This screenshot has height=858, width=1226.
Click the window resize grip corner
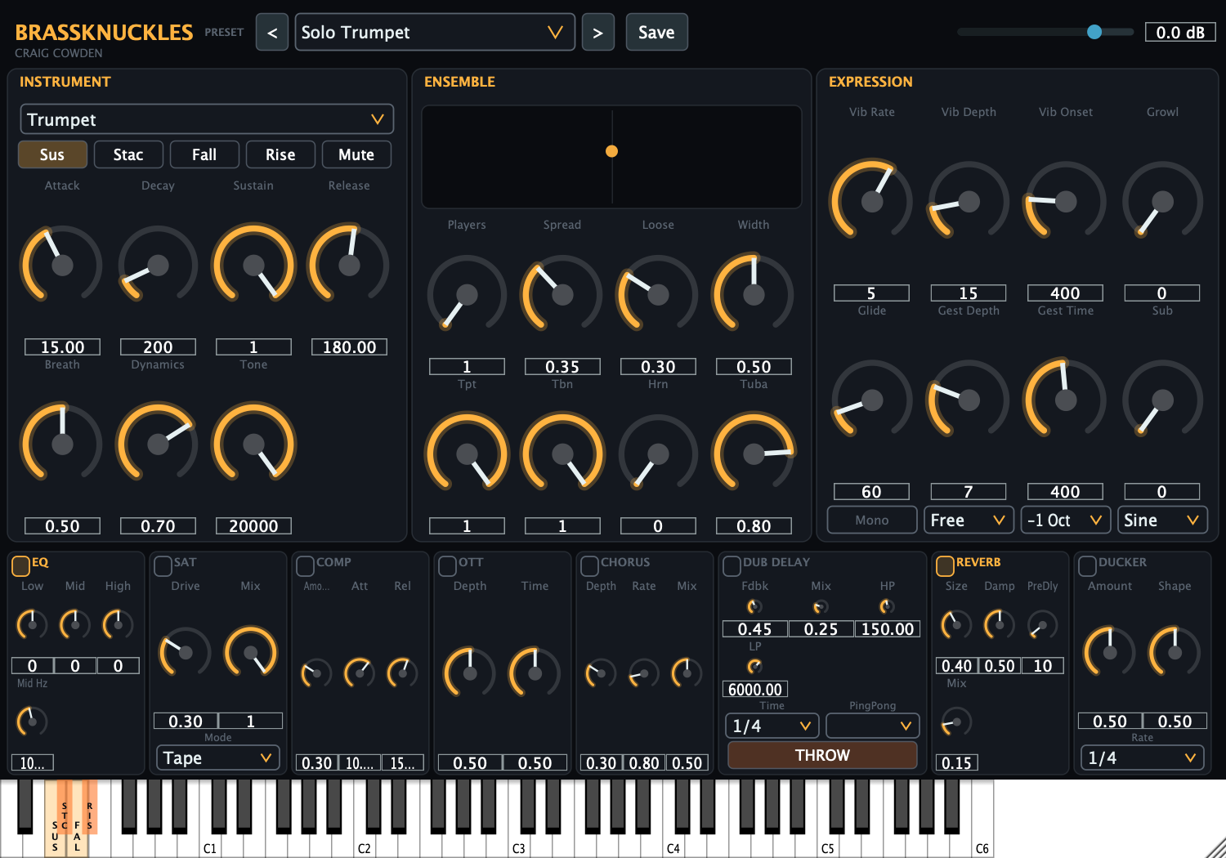pyautogui.click(x=1216, y=848)
